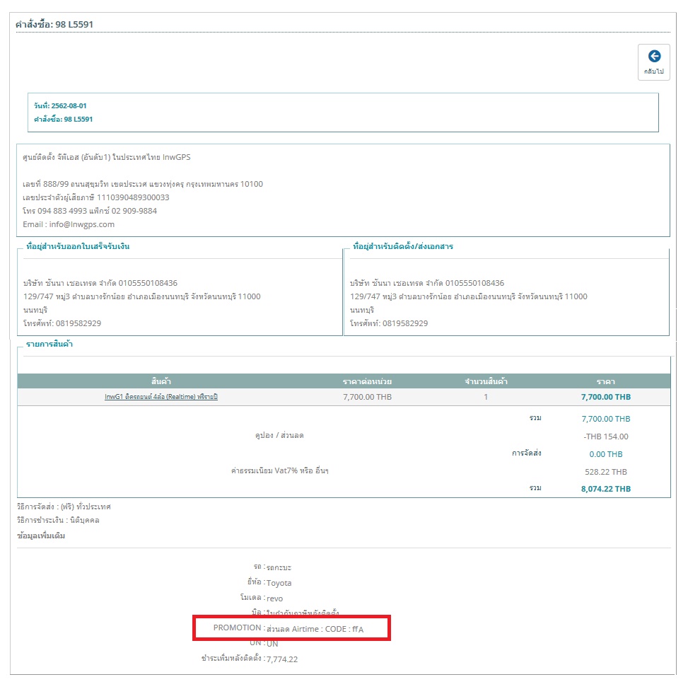Viewport: 688px width, 694px height.
Task: Click the shipping value 0.00 THB
Action: point(606,454)
